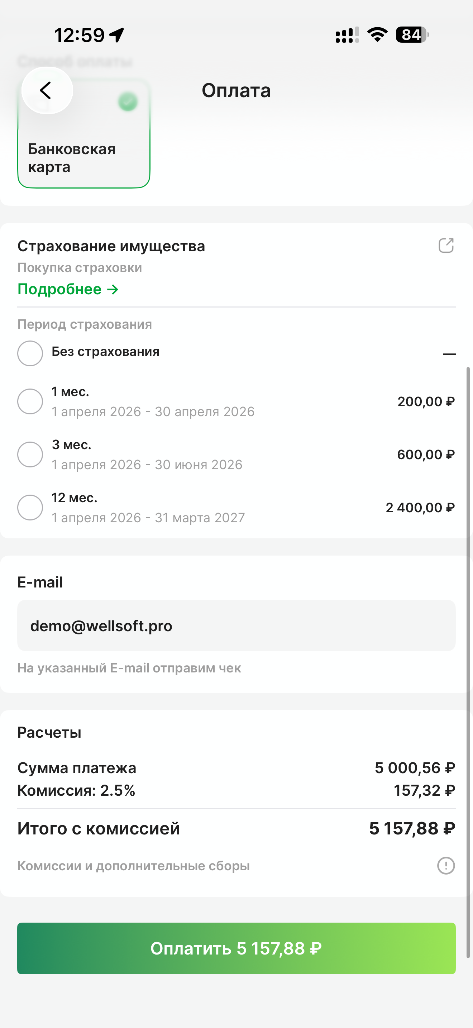Tap the back arrow button
This screenshot has height=1028, width=473.
(47, 90)
